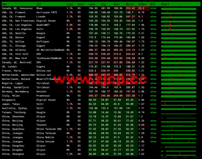Show MTR for Linode Fremont row
The width and height of the screenshot is (202, 159).
point(153,17)
